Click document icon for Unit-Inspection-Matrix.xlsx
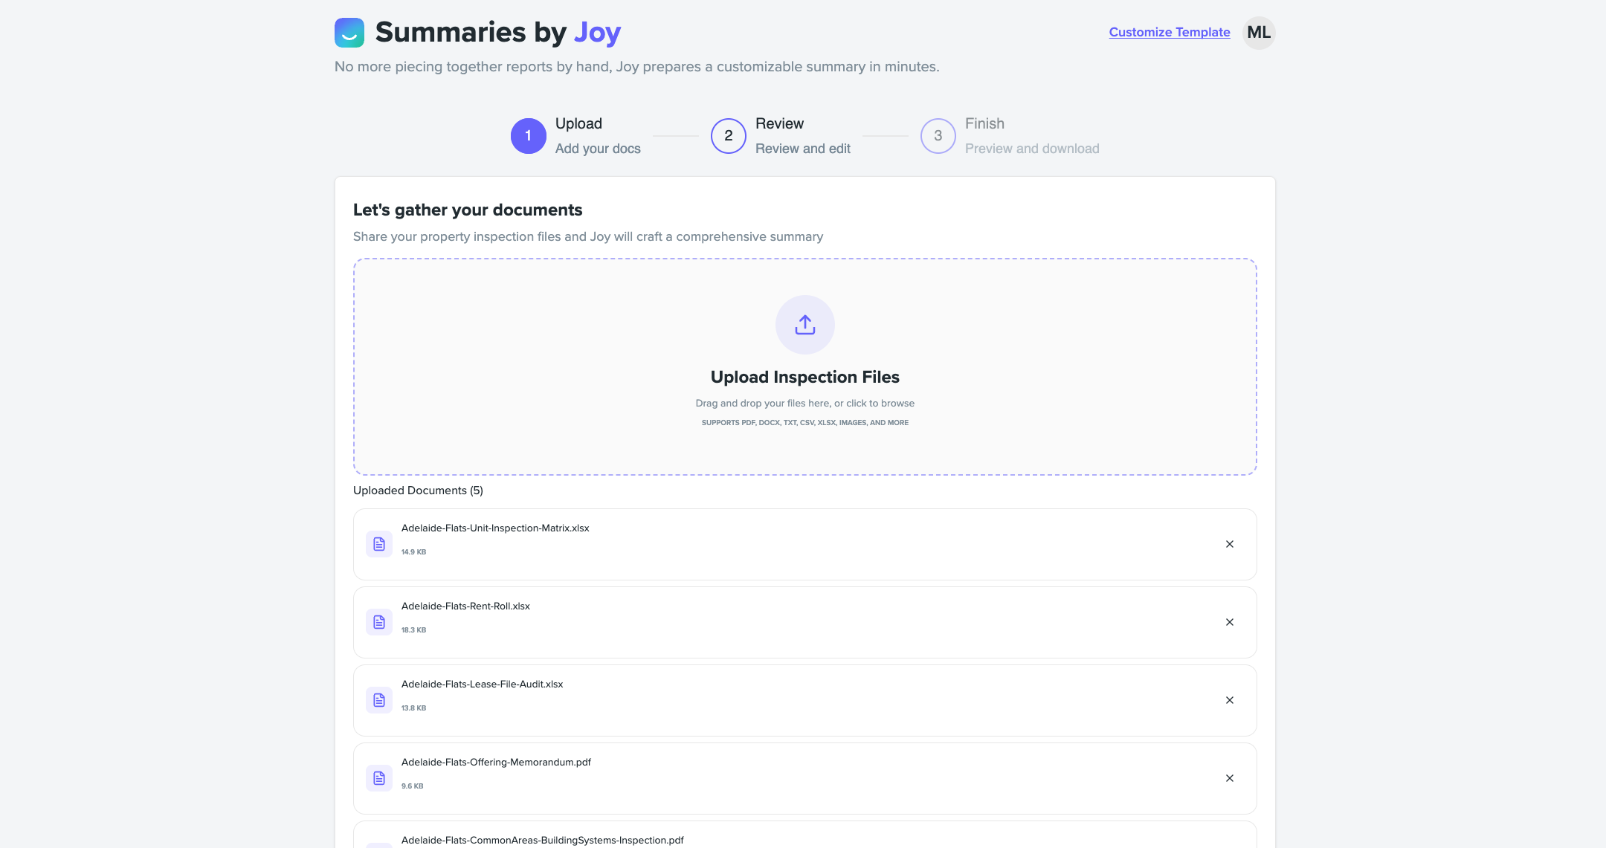This screenshot has width=1606, height=848. [x=379, y=544]
